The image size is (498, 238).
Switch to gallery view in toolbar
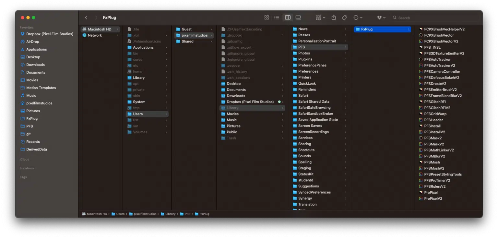coord(298,18)
